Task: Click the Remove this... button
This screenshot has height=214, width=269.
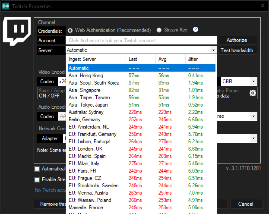Action: (50, 204)
